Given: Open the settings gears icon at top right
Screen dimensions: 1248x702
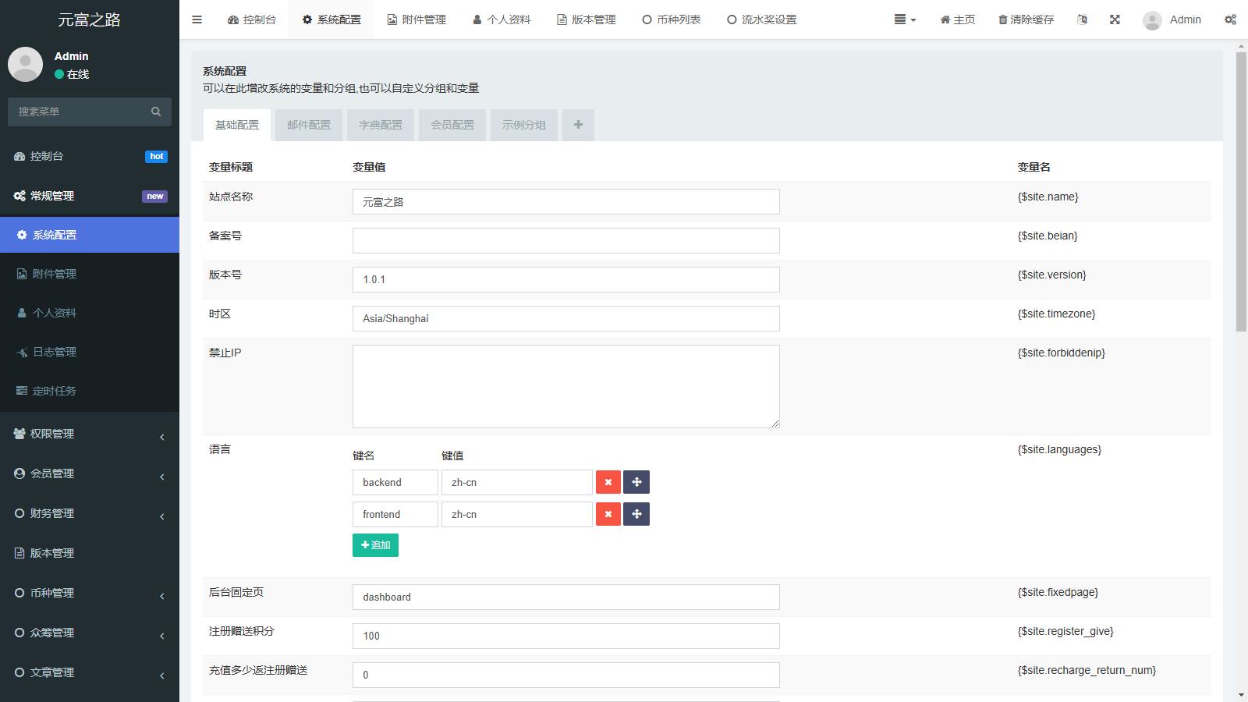Looking at the screenshot, I should 1230,19.
